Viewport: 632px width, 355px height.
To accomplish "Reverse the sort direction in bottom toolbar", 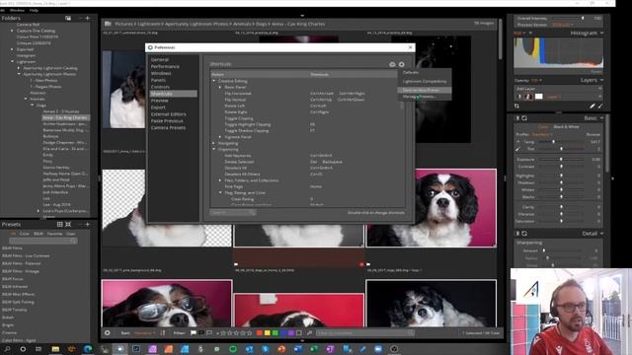I will pyautogui.click(x=162, y=333).
